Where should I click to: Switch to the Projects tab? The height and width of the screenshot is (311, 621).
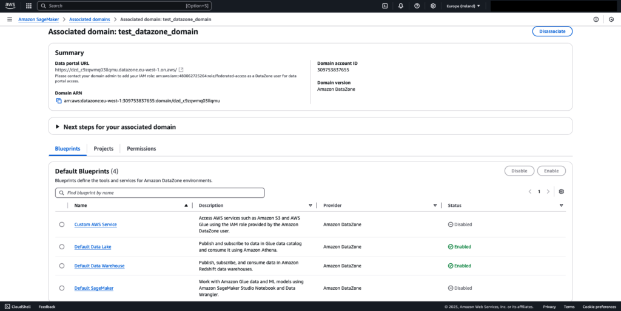[103, 149]
